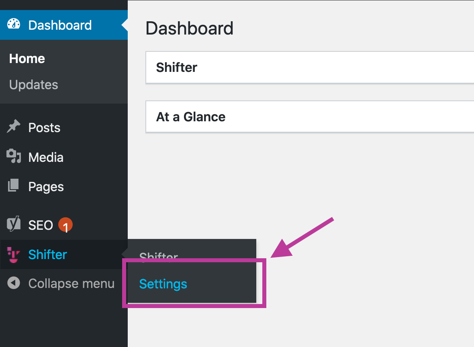Open the Updates menu item
The image size is (474, 347).
click(33, 85)
